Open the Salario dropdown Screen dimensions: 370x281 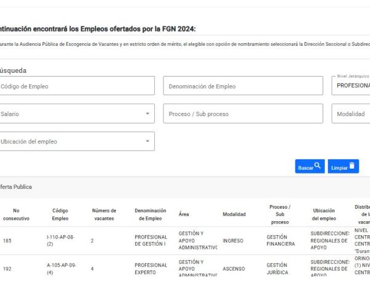[x=76, y=114]
